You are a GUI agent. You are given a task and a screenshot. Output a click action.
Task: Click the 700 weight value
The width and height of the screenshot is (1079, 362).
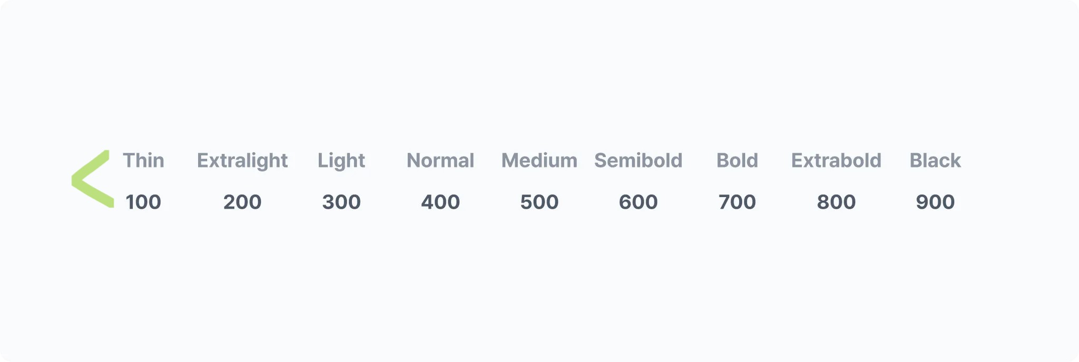pos(737,202)
